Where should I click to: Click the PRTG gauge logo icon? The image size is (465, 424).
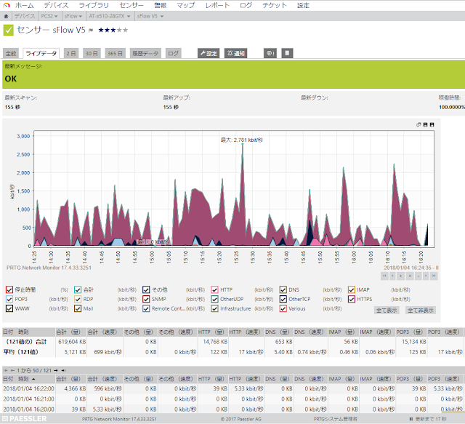pyautogui.click(x=7, y=5)
